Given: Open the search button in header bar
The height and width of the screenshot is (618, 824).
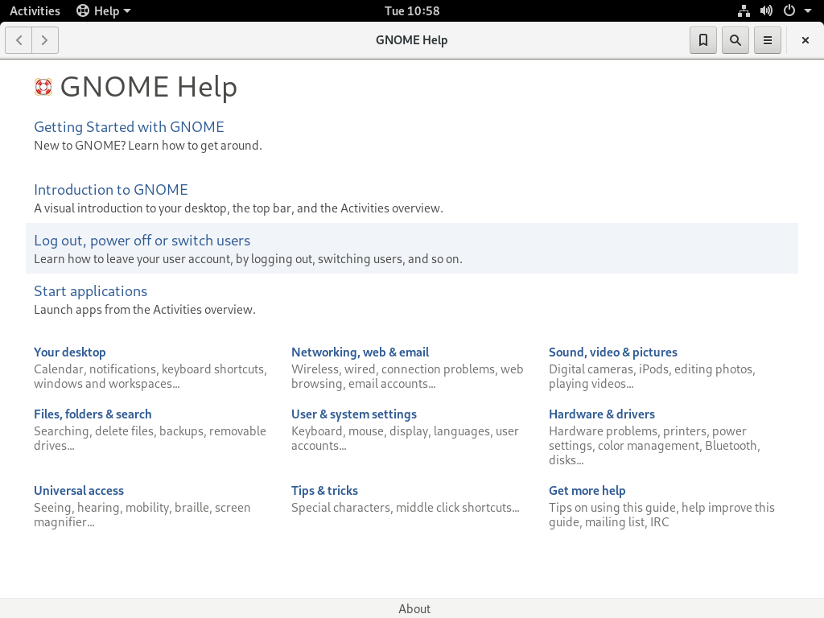Looking at the screenshot, I should click(x=735, y=40).
